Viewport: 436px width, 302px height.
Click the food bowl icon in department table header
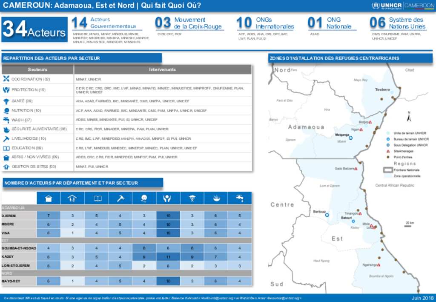[216, 198]
